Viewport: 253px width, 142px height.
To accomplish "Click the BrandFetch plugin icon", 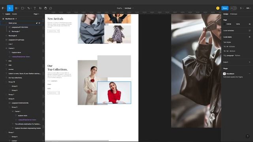I will click(224, 74).
